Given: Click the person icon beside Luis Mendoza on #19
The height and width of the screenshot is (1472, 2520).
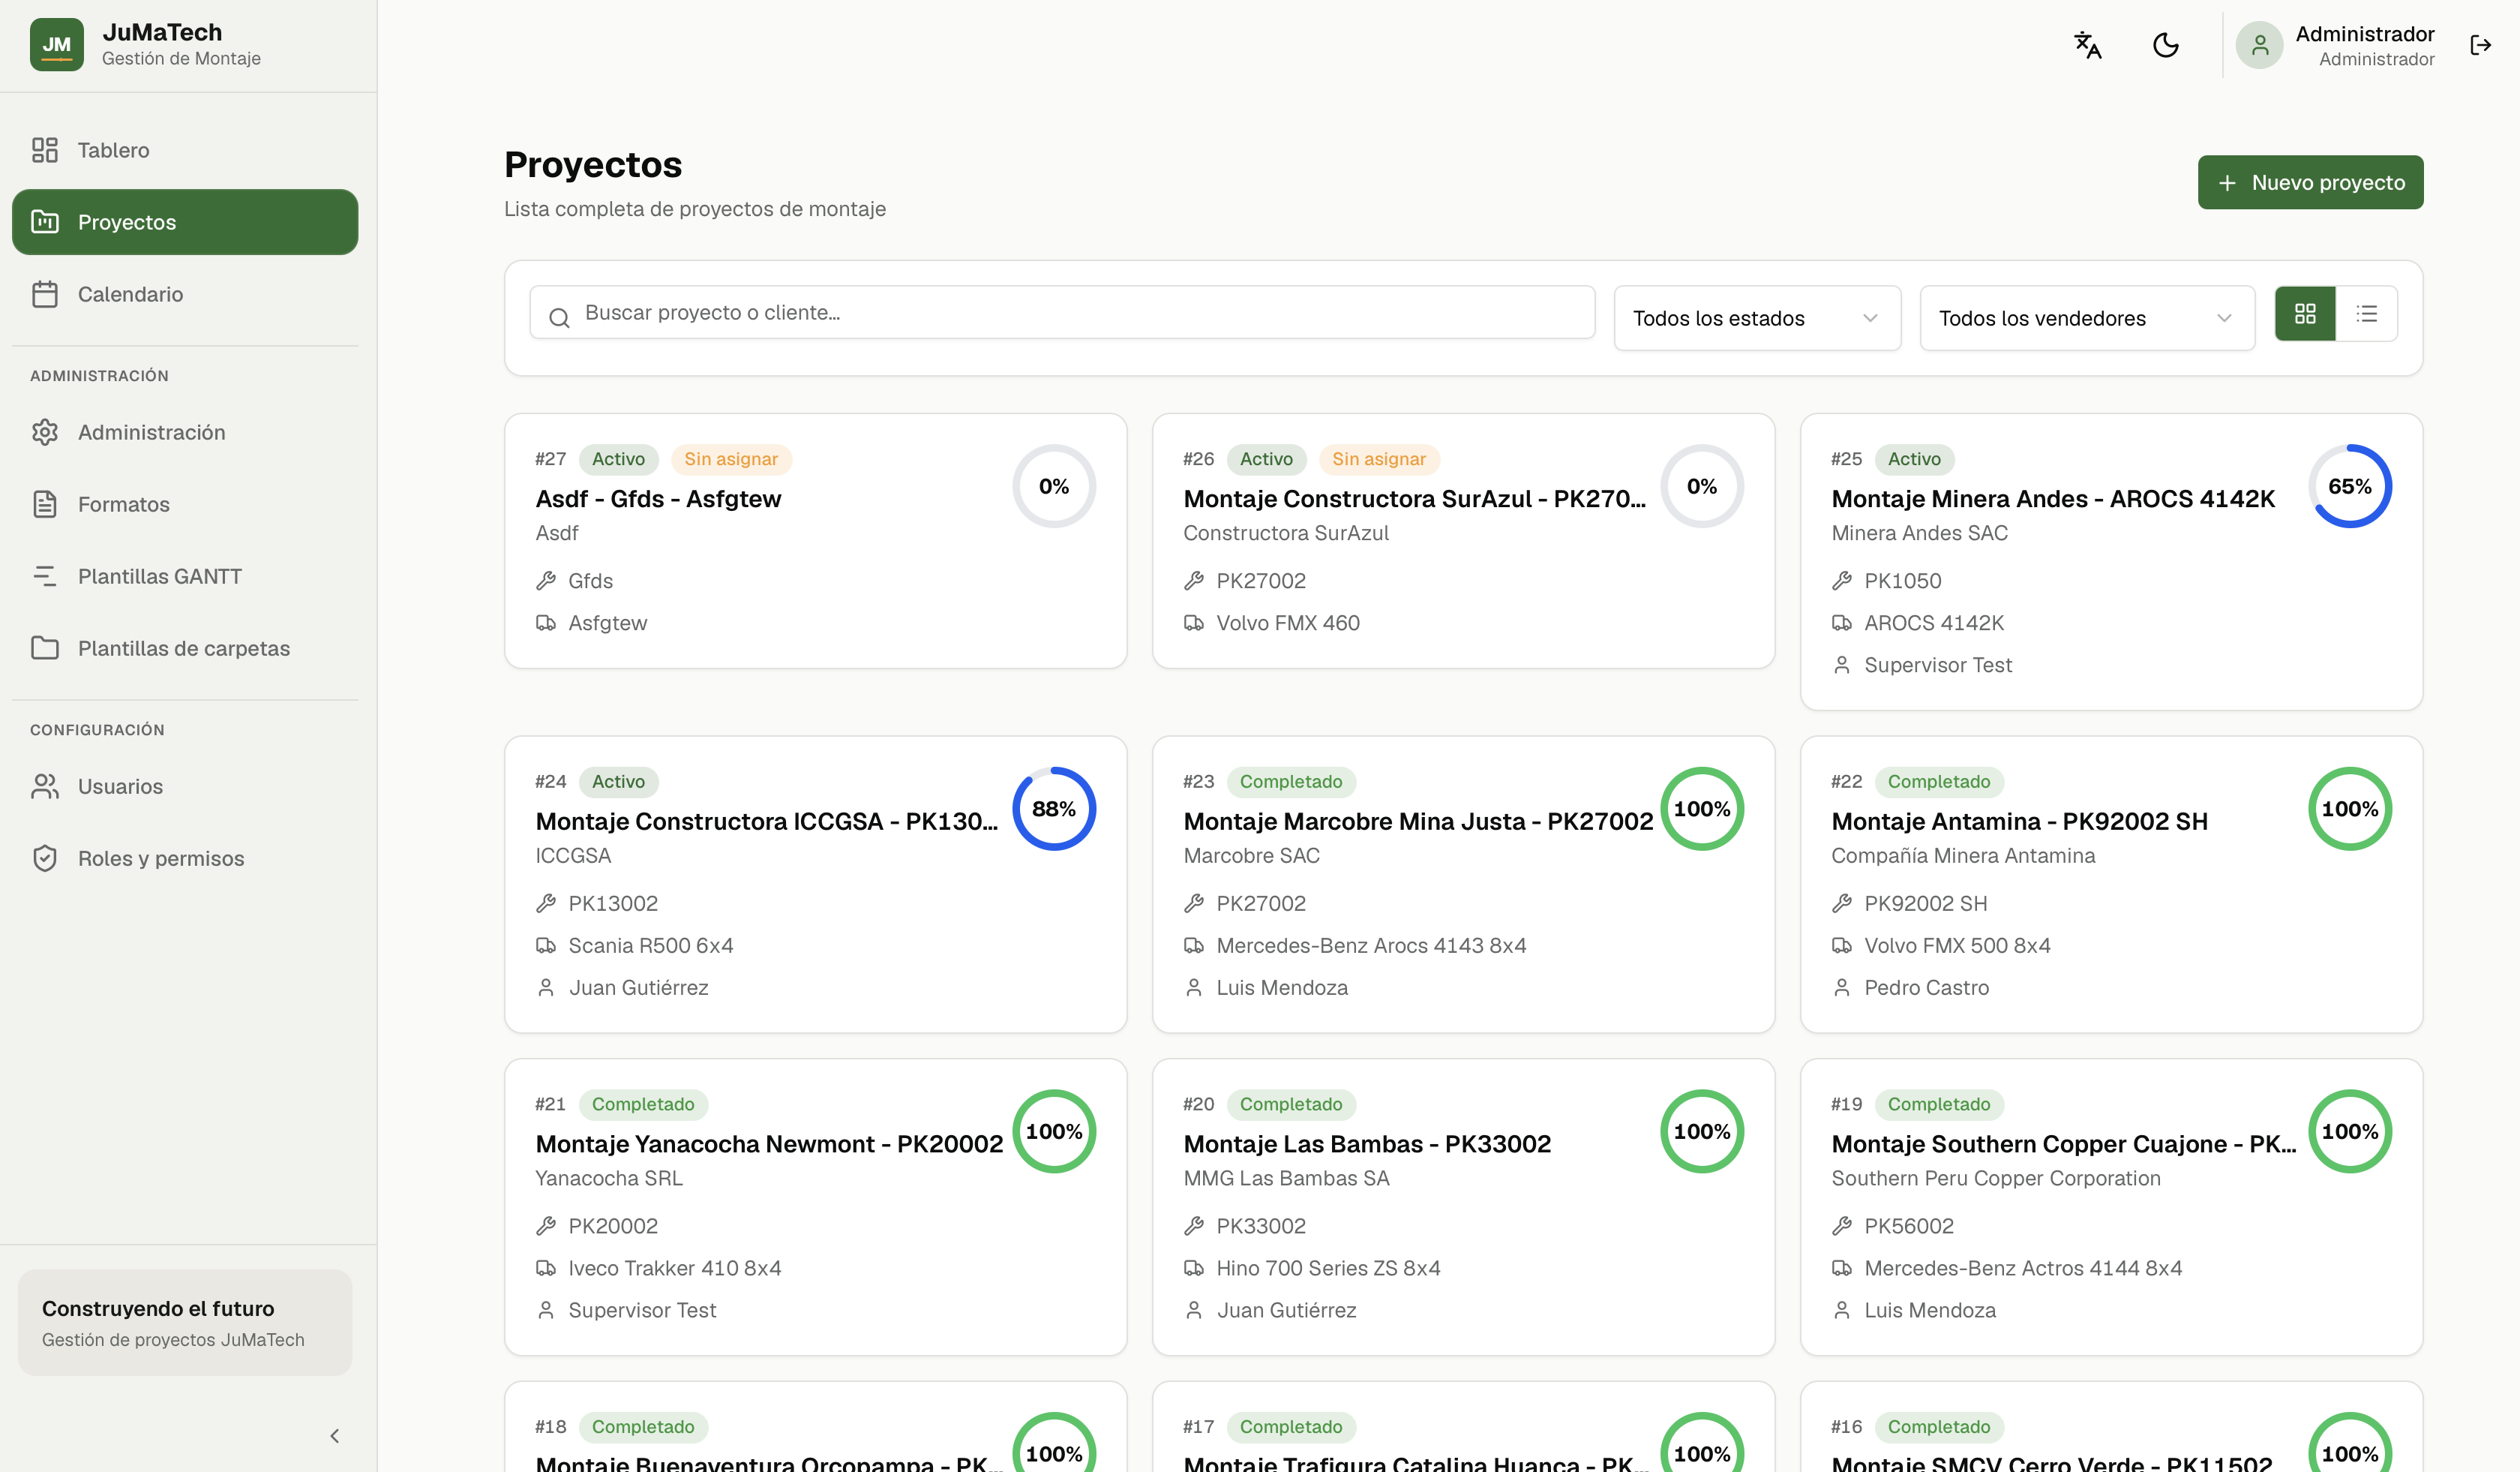Looking at the screenshot, I should 1842,1310.
